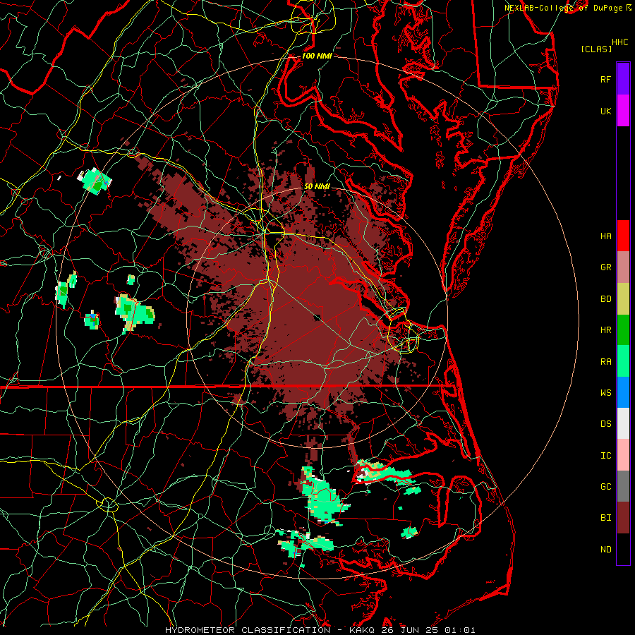This screenshot has width=635, height=635.
Task: Click the GC gray legend swatch
Action: pos(623,486)
